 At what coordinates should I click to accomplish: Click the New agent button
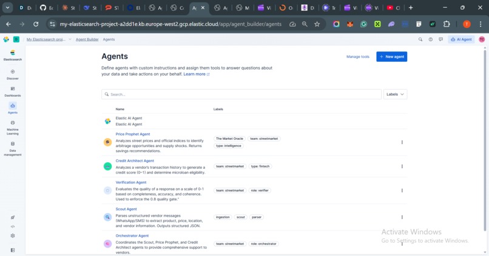392,57
